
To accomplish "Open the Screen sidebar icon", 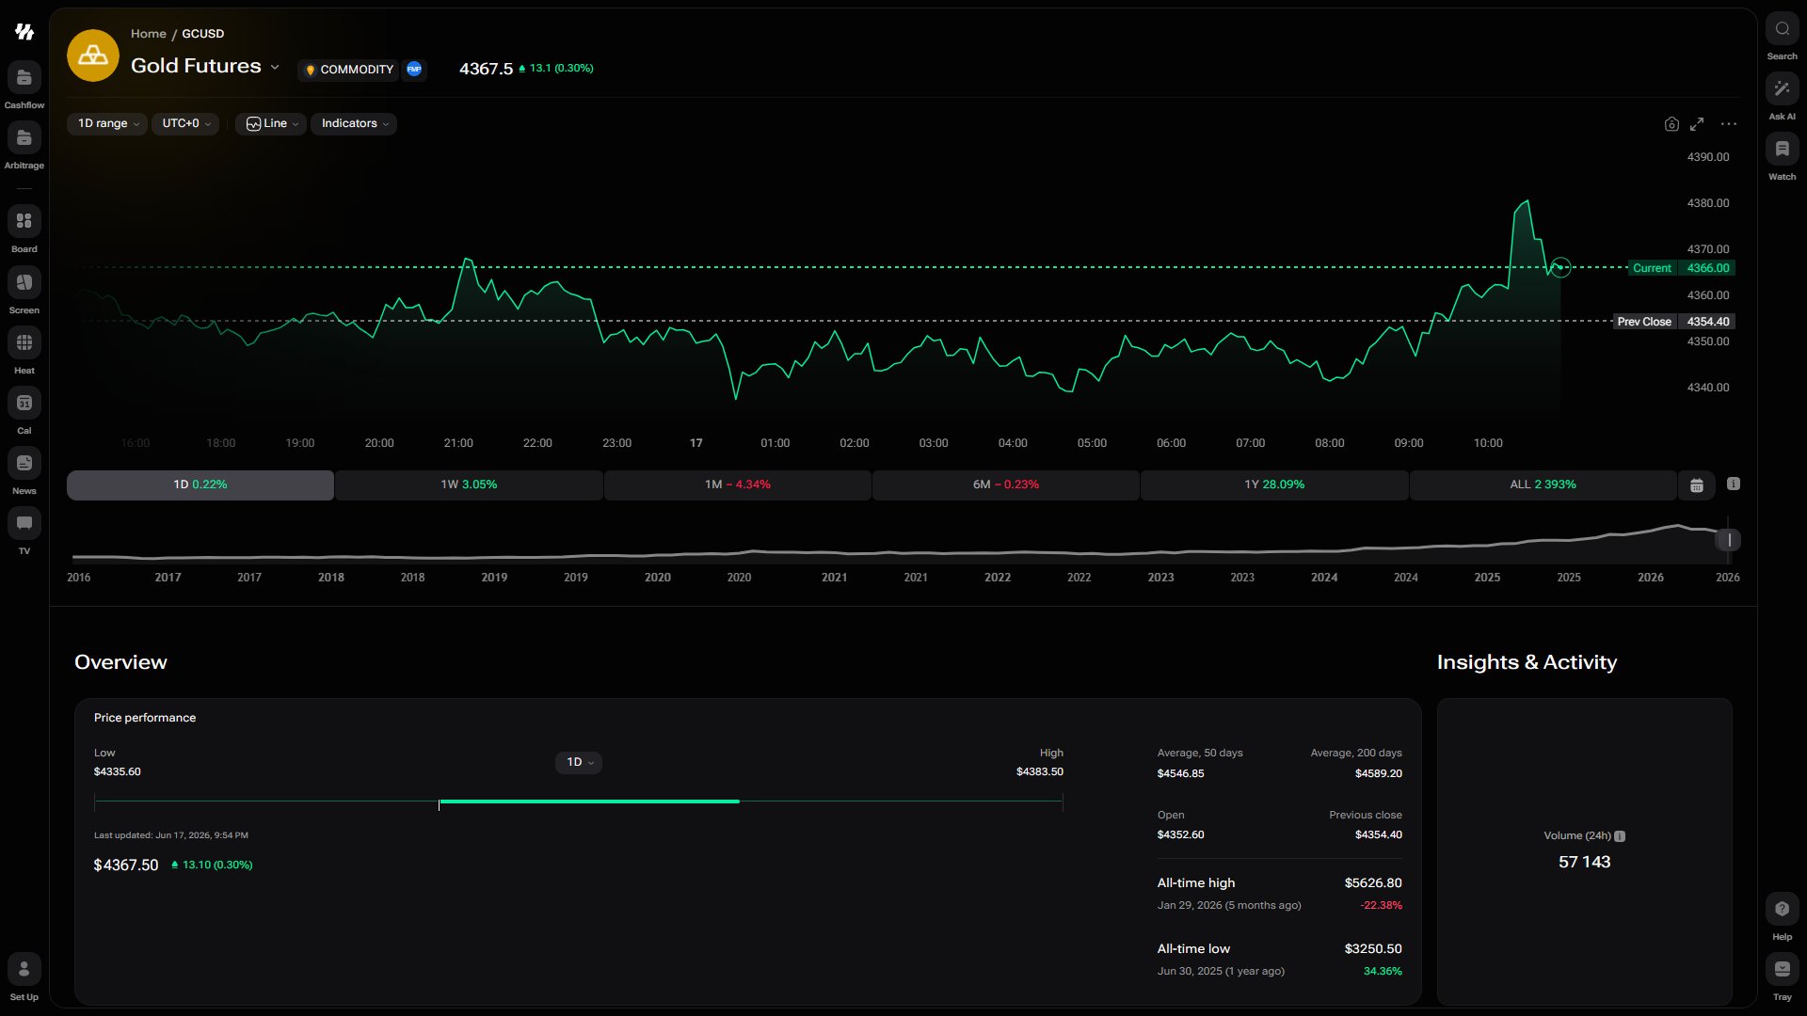I will (x=24, y=282).
